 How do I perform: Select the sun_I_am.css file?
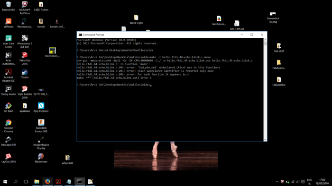237,25
